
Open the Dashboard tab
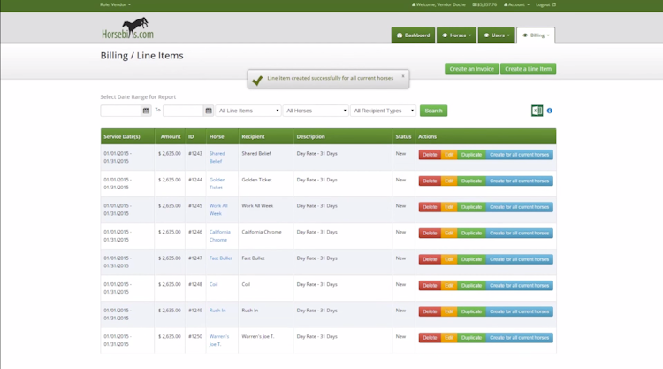[413, 35]
